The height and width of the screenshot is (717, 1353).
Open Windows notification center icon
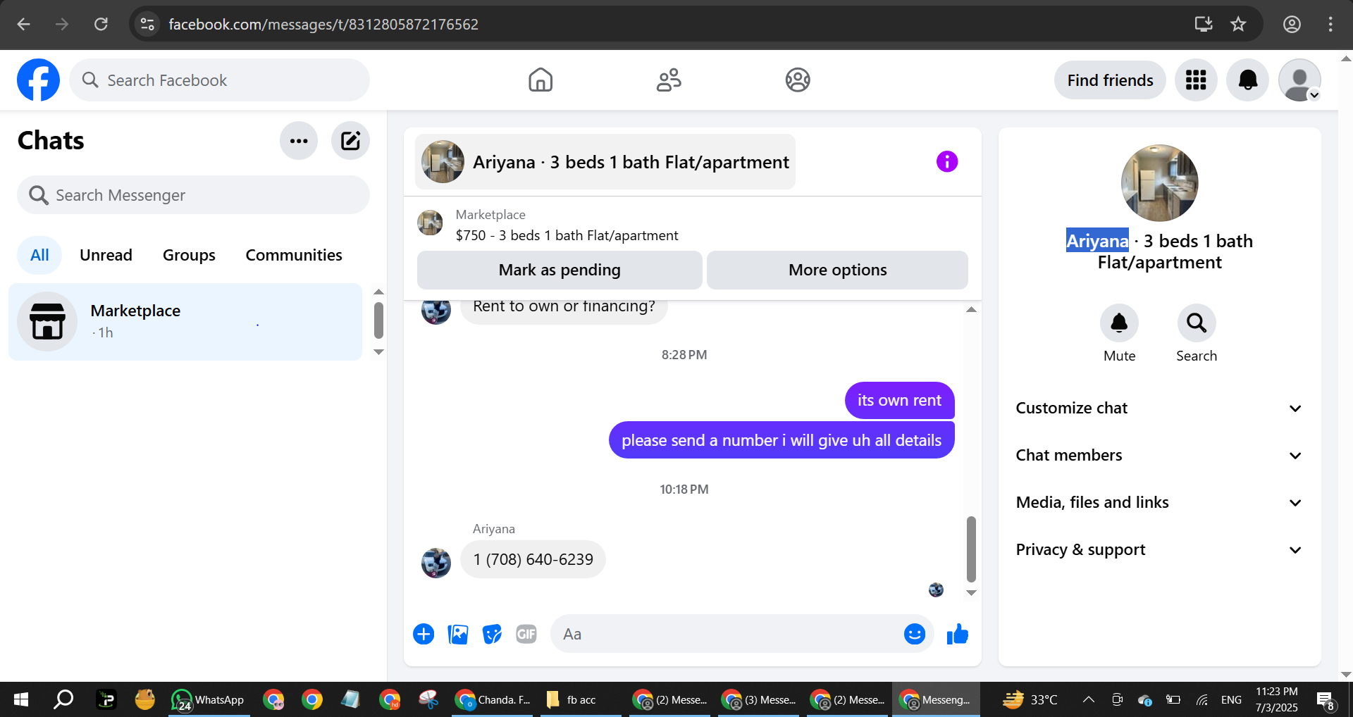pos(1326,699)
